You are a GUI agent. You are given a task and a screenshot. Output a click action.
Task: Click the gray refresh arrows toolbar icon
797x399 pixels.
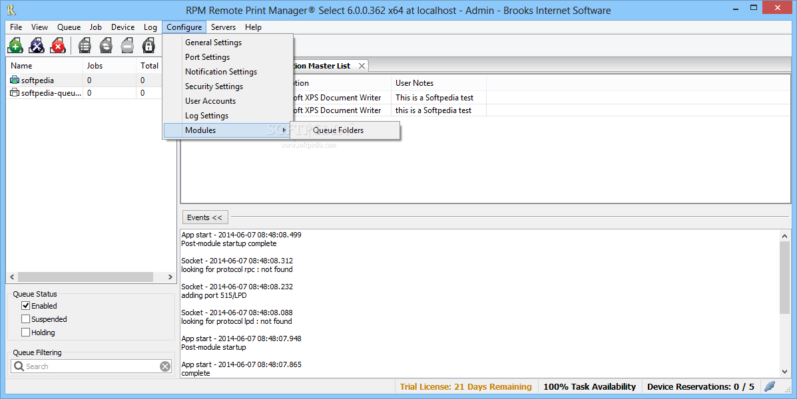coord(106,46)
